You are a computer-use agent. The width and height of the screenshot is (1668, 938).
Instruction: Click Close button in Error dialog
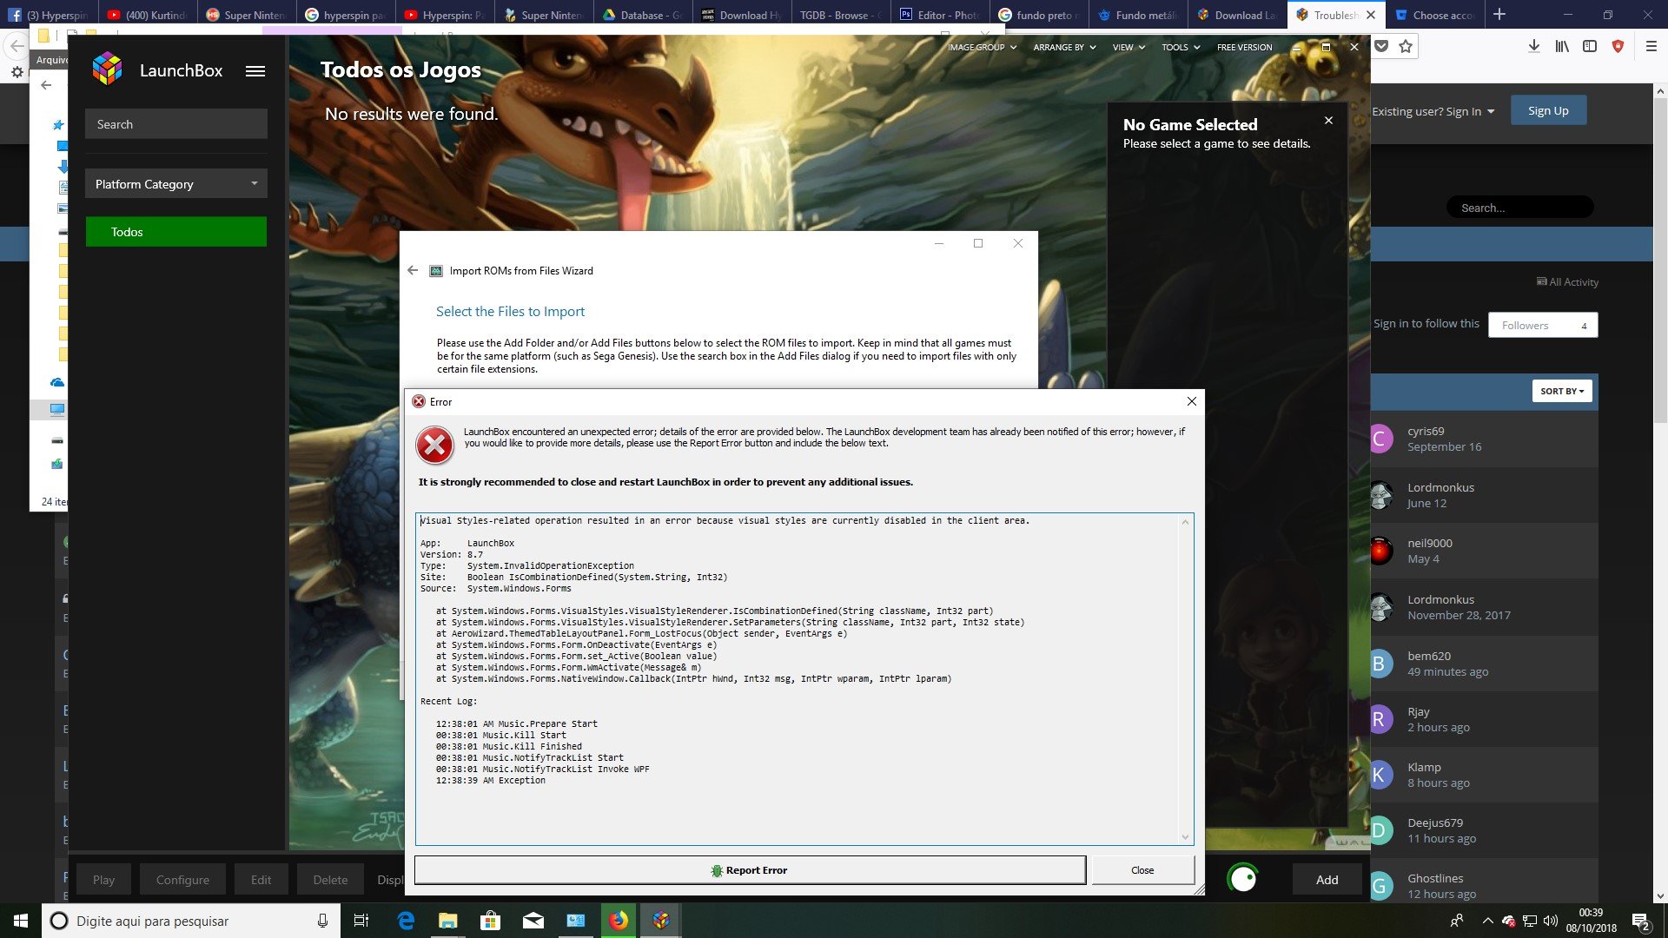pyautogui.click(x=1142, y=869)
